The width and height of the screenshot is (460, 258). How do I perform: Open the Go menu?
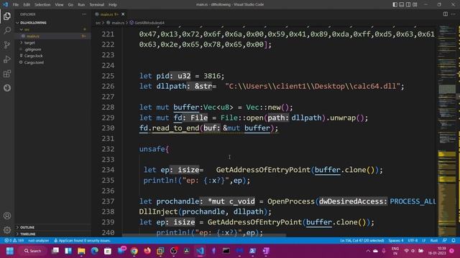(x=70, y=5)
